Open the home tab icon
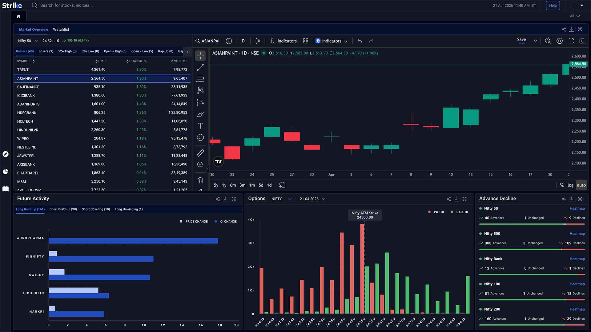The height and width of the screenshot is (332, 591). (18, 16)
